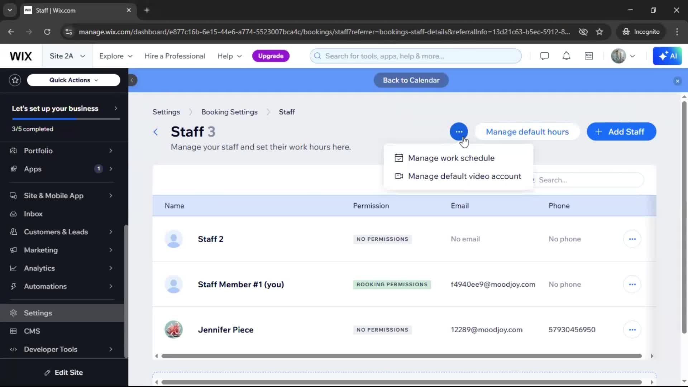This screenshot has width=688, height=387.
Task: Click Edit Site at sidebar bottom
Action: [64, 373]
